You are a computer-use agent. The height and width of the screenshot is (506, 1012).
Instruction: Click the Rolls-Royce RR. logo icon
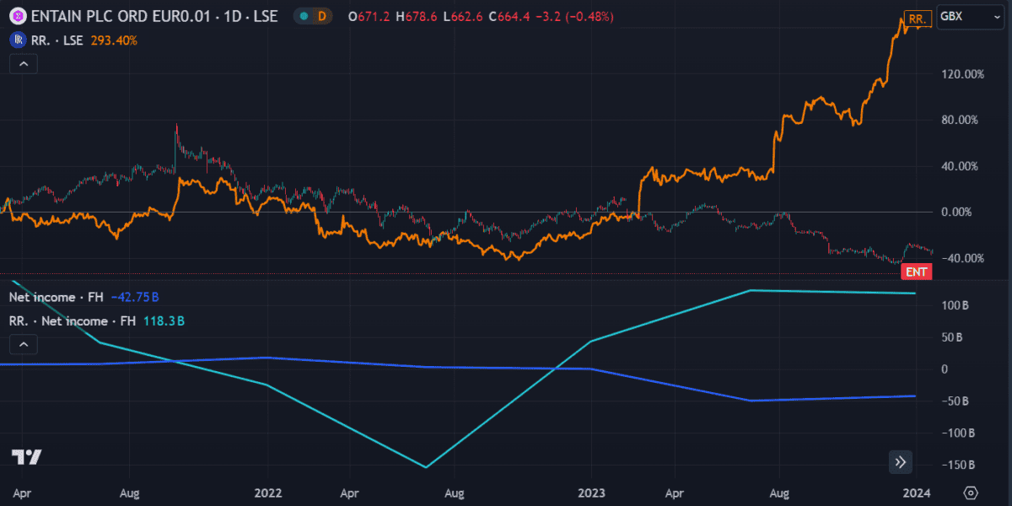click(16, 40)
